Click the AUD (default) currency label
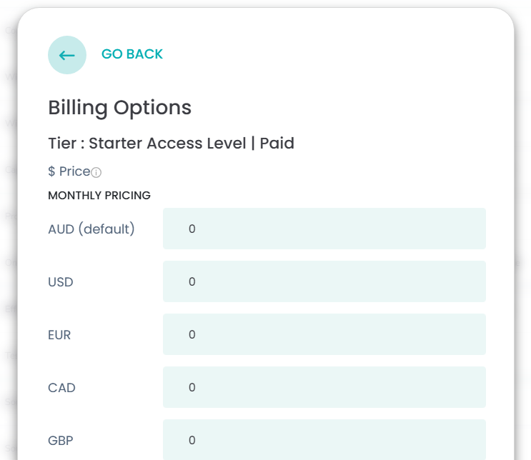This screenshot has height=460, width=531. pos(91,229)
